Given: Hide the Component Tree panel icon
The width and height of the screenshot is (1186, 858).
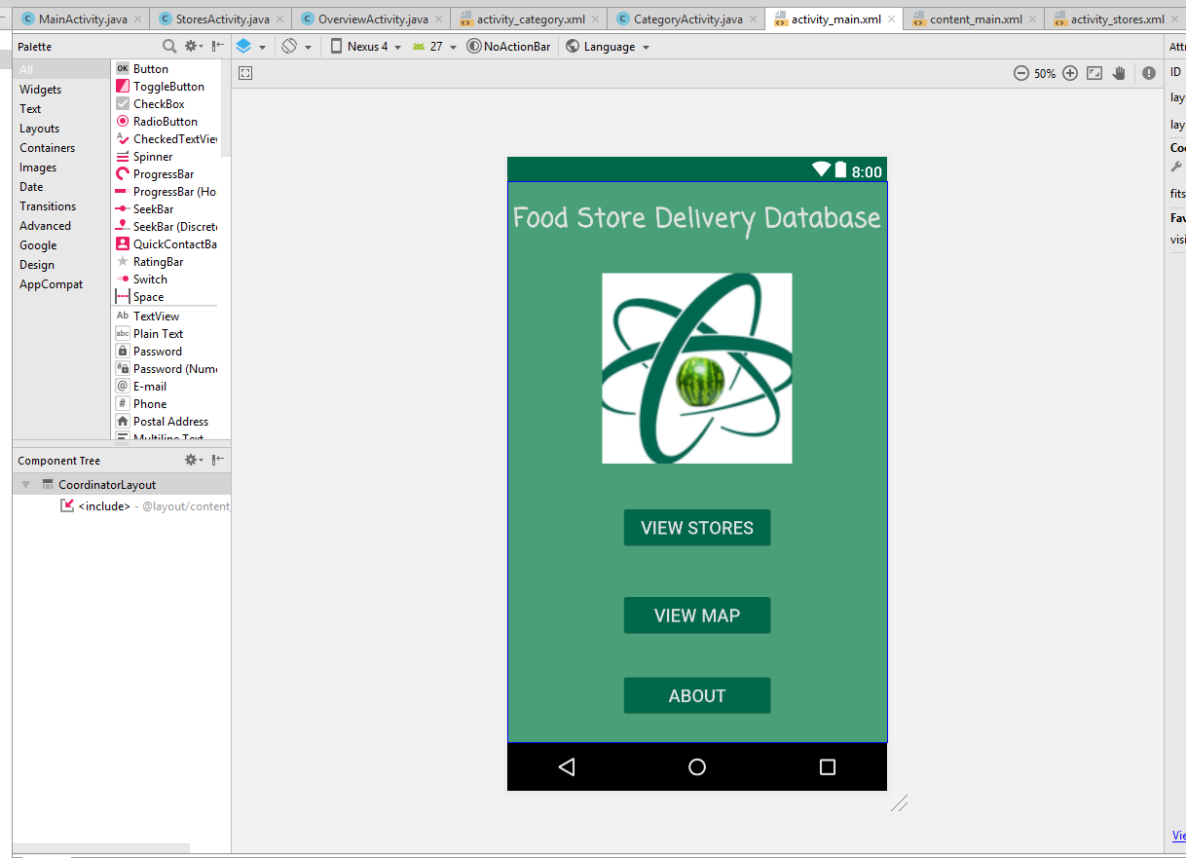Looking at the screenshot, I should click(x=218, y=460).
